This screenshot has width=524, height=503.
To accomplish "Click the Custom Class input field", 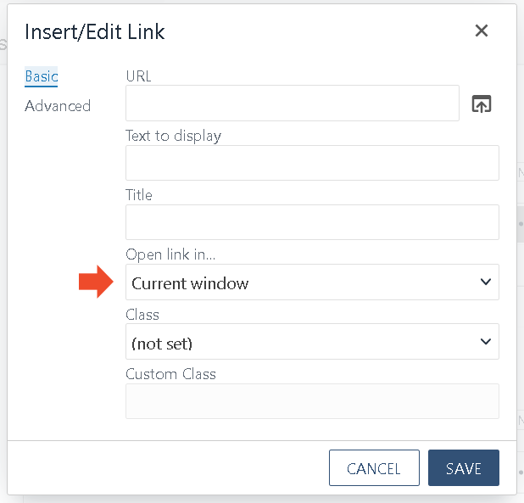I will (312, 401).
